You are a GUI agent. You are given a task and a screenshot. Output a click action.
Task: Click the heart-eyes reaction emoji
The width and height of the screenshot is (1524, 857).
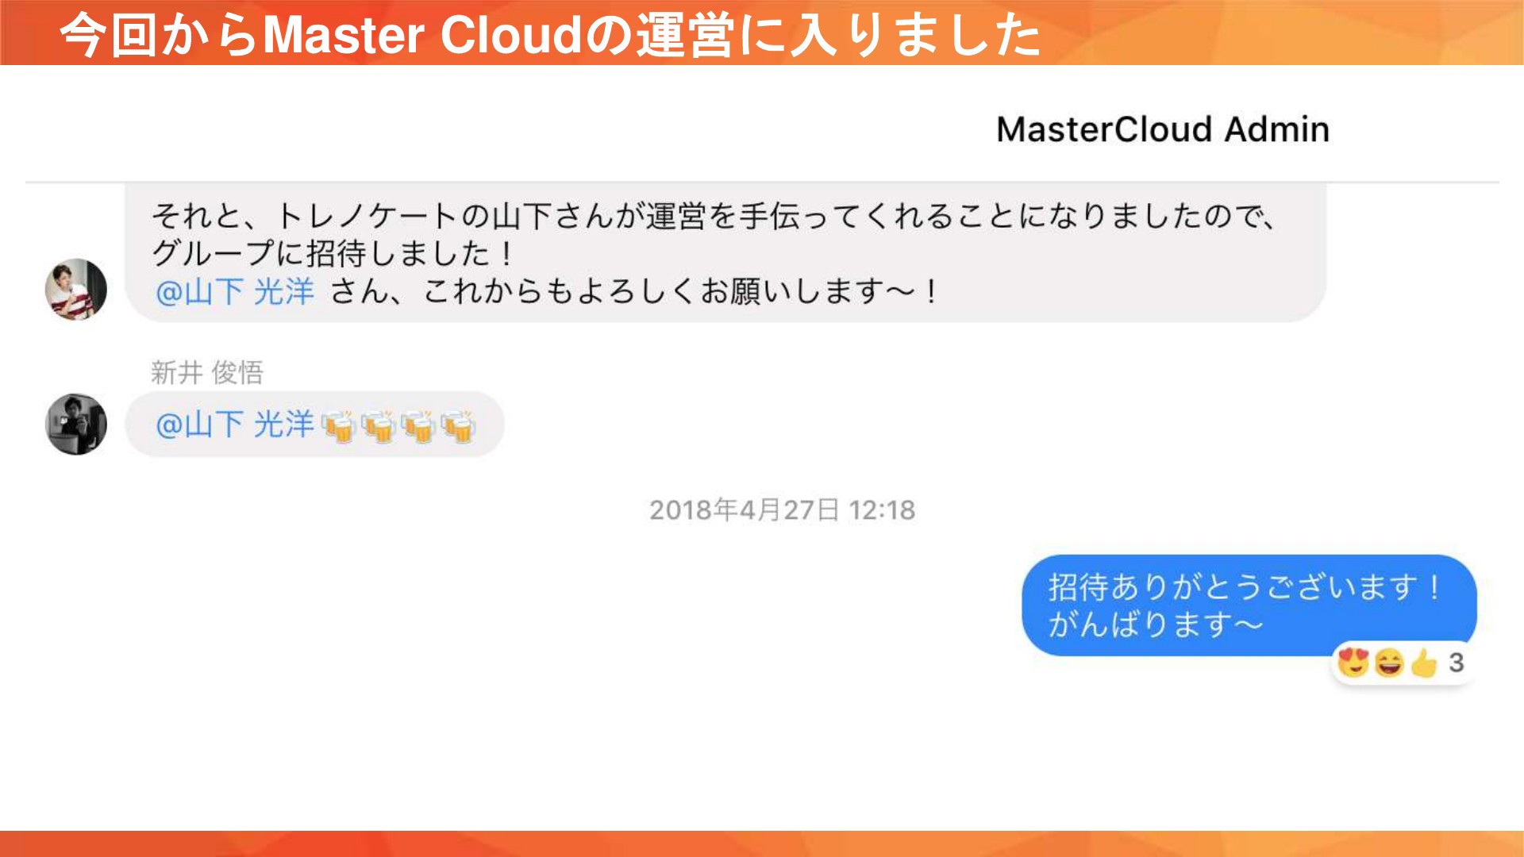tap(1353, 662)
